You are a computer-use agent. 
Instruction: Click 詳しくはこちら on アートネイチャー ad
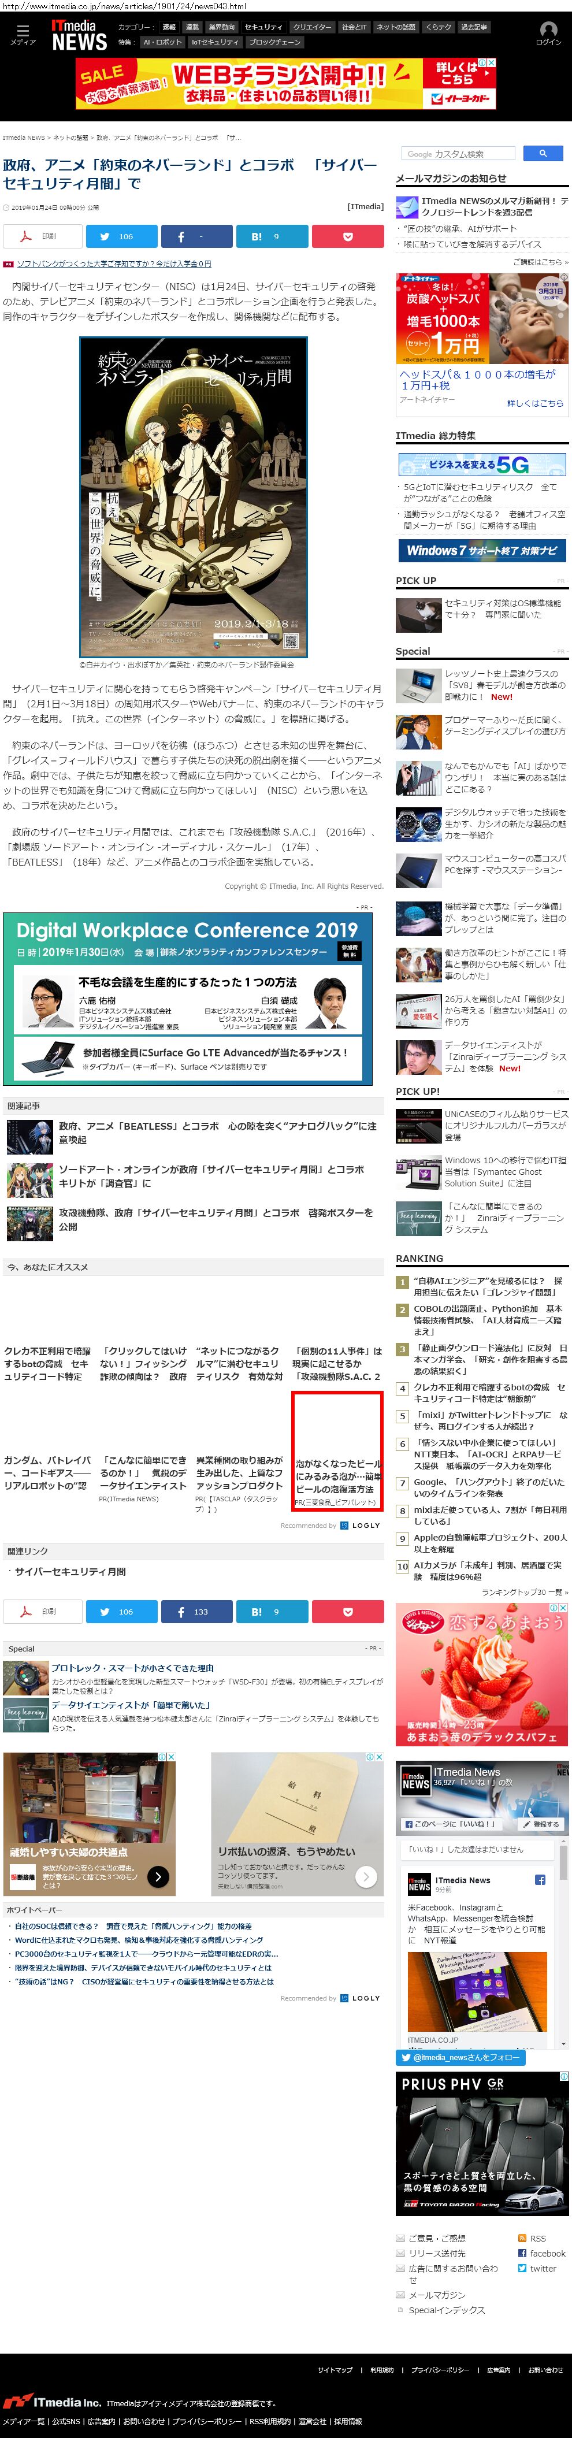click(x=535, y=403)
